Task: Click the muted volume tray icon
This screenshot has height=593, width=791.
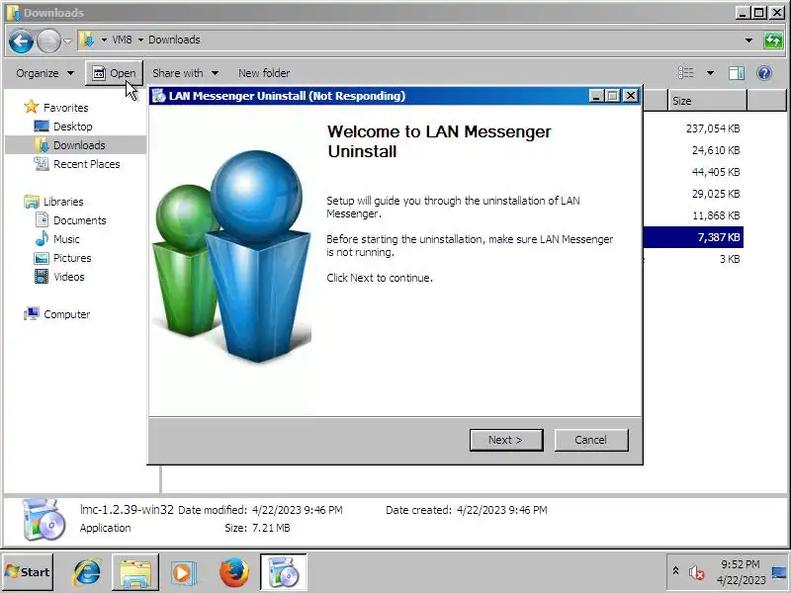Action: [x=697, y=572]
